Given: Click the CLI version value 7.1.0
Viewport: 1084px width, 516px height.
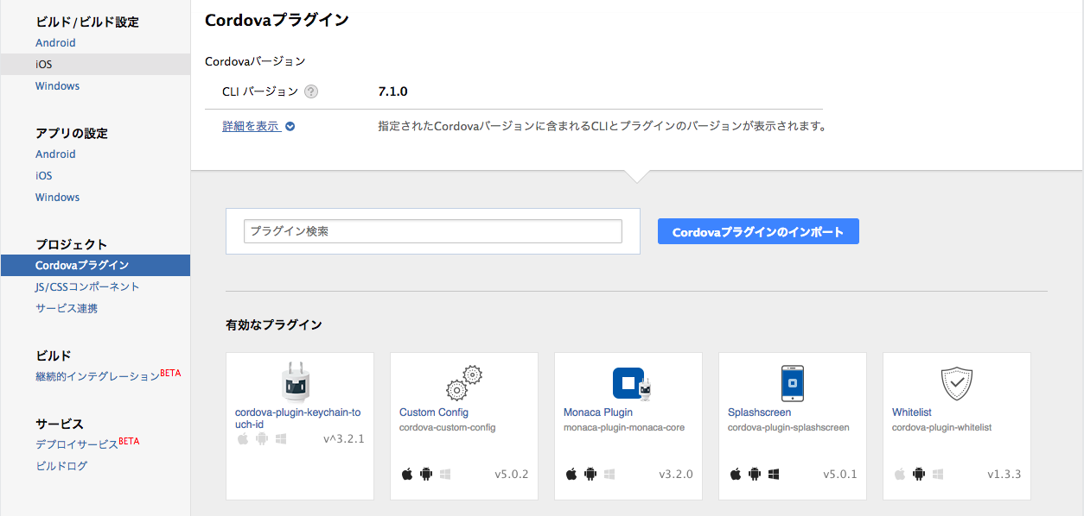Looking at the screenshot, I should point(392,91).
